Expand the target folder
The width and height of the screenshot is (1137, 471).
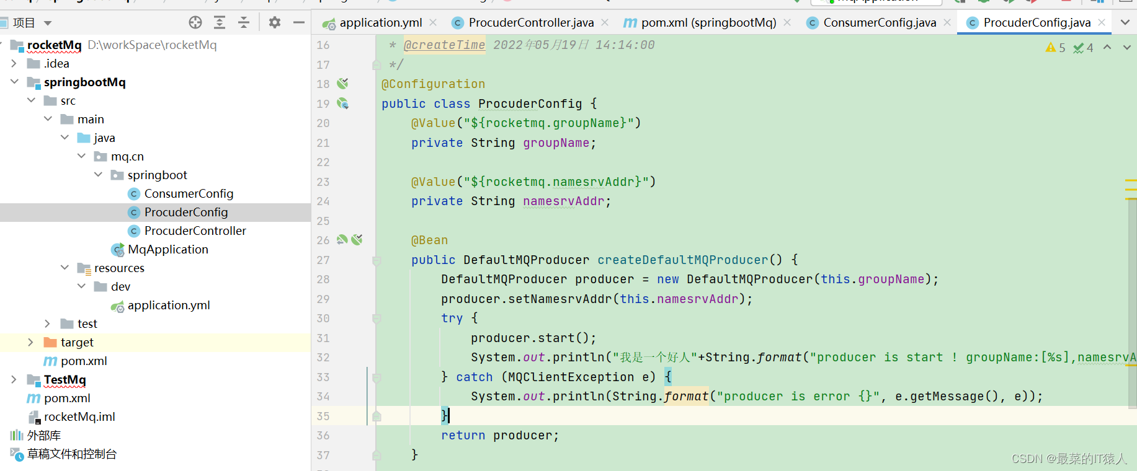point(30,342)
